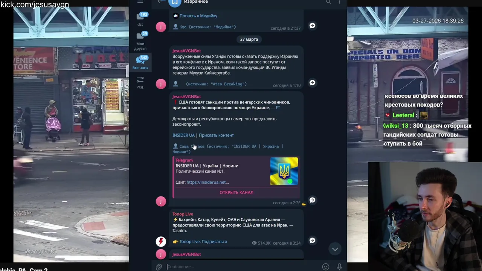
Task: Click the ОТКРЫТЬ КАНАЛ button
Action: click(236, 192)
